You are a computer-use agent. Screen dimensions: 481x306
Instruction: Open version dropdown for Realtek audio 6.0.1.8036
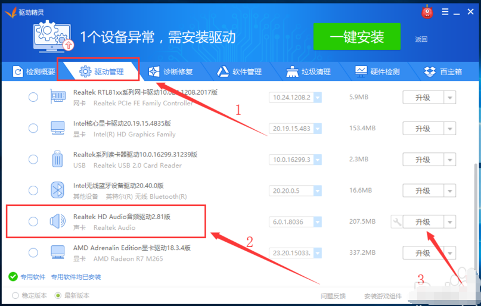pos(318,222)
